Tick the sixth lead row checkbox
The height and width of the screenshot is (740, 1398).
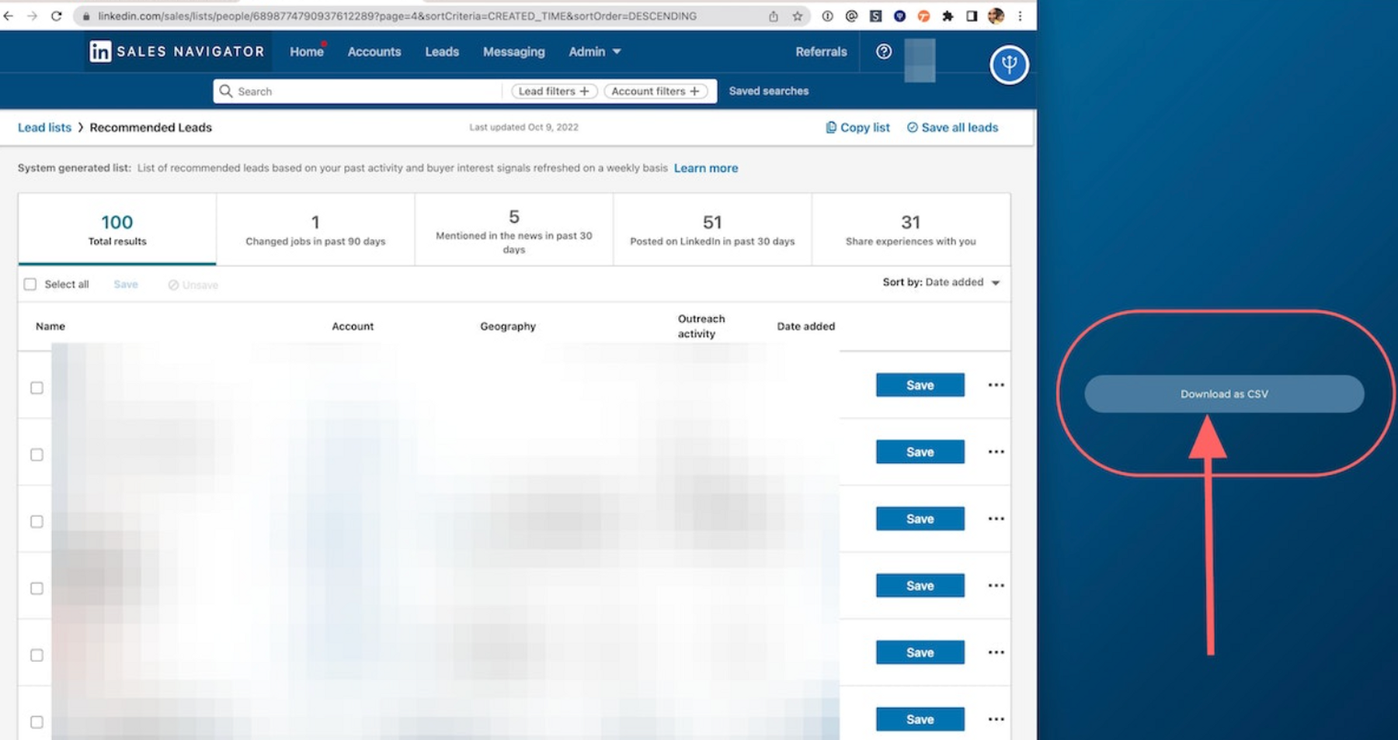(x=37, y=721)
